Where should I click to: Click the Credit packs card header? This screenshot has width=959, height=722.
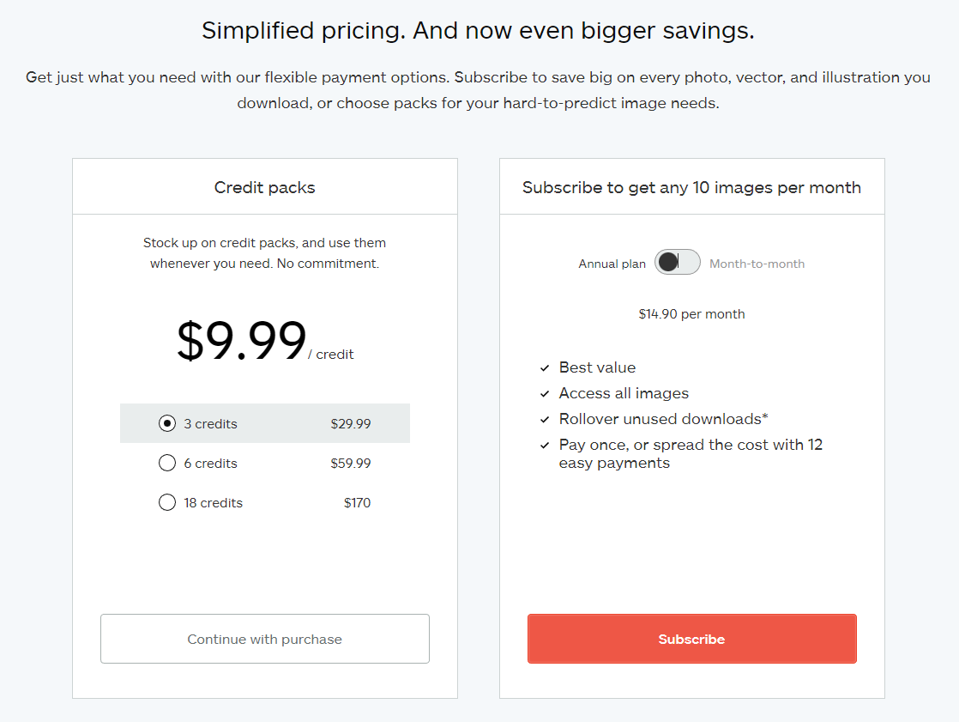point(264,187)
